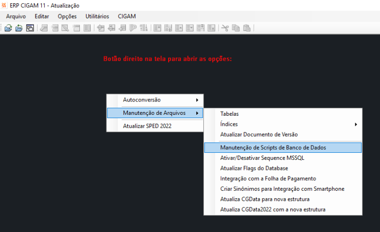Choose Autoconversão in the context menu
This screenshot has width=380, height=232.
point(155,100)
